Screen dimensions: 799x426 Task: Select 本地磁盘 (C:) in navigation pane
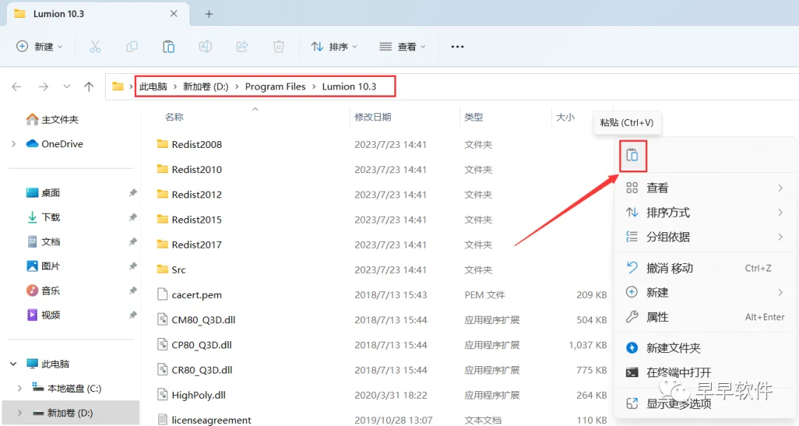tap(67, 388)
